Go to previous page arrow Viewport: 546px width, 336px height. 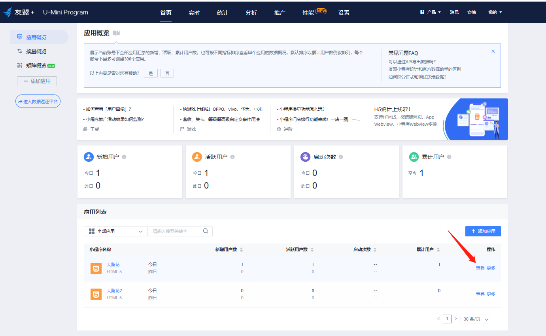click(x=438, y=319)
